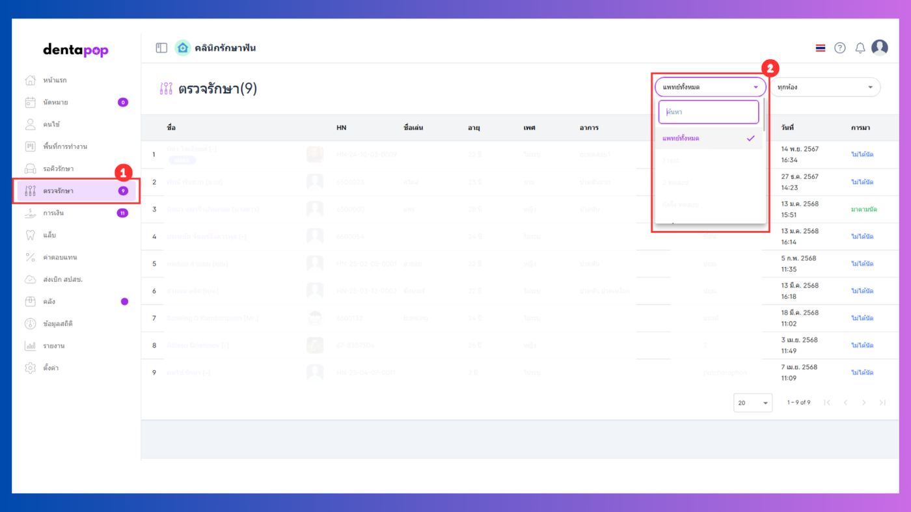
Task: Go to นัดหมาย calendar icon in sidebar
Action: [30, 102]
